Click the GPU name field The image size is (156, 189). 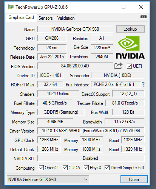coord(75,29)
